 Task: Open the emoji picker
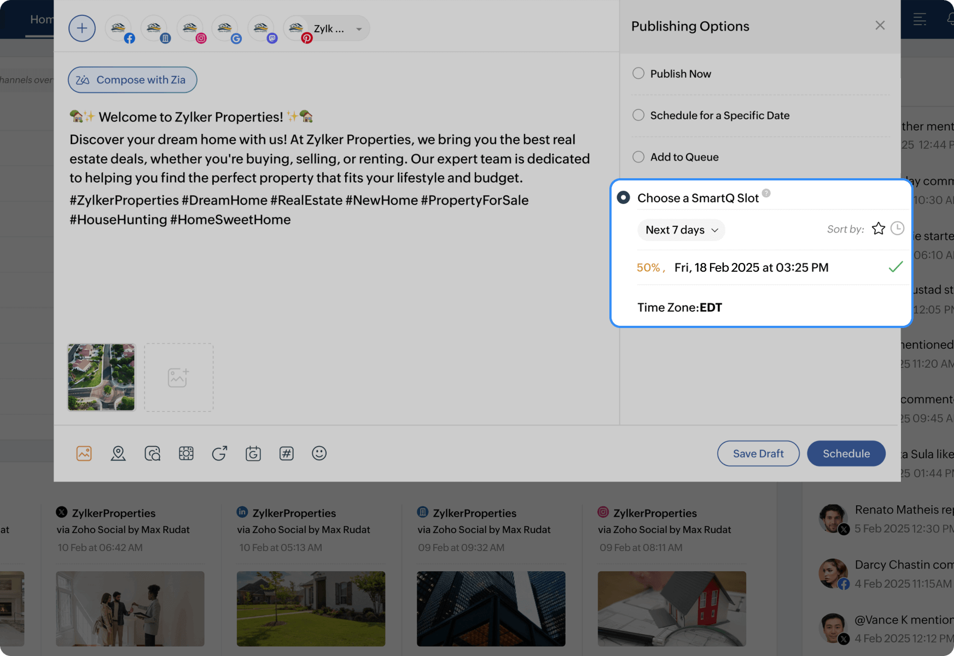tap(319, 453)
